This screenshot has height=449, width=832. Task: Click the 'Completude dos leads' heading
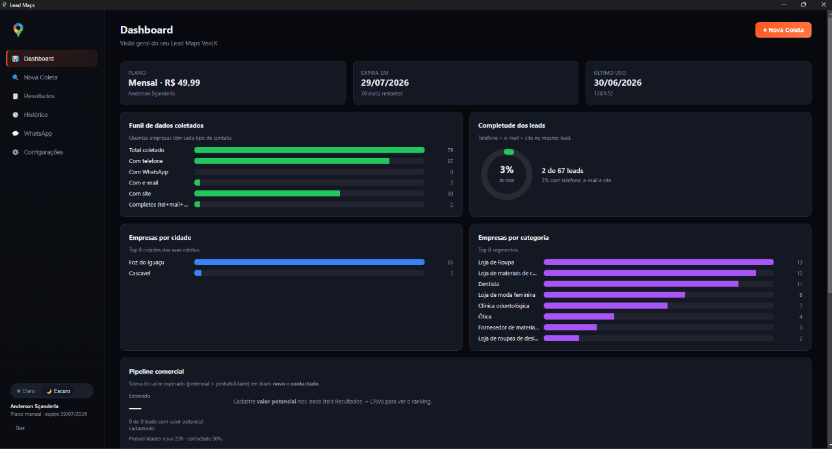(512, 125)
